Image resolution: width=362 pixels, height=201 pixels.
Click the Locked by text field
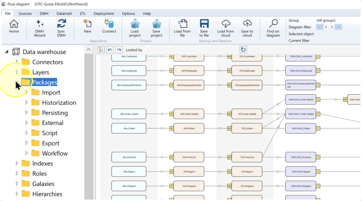pos(191,50)
